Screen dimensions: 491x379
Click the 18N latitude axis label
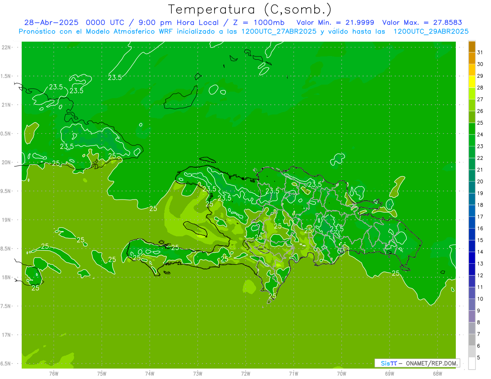[x=7, y=277]
